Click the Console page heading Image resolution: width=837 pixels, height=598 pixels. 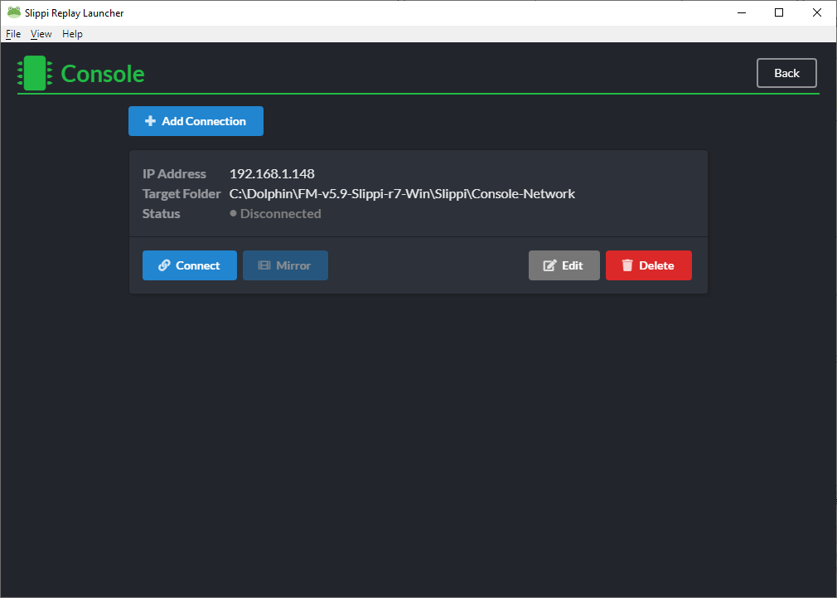103,74
